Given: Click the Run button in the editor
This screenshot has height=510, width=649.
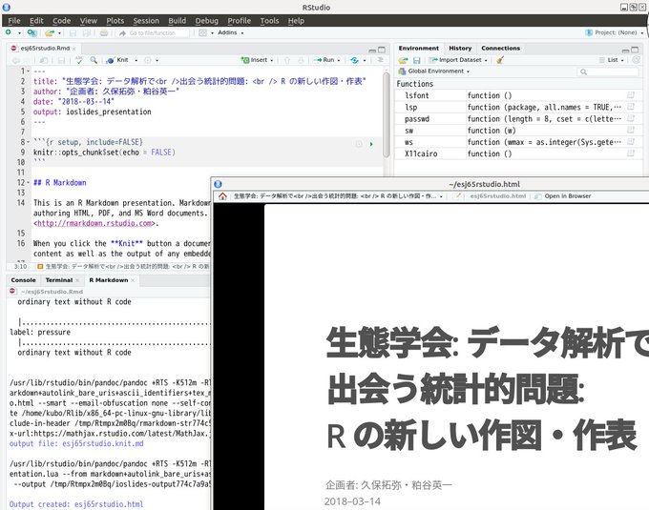Looking at the screenshot, I should (x=324, y=60).
